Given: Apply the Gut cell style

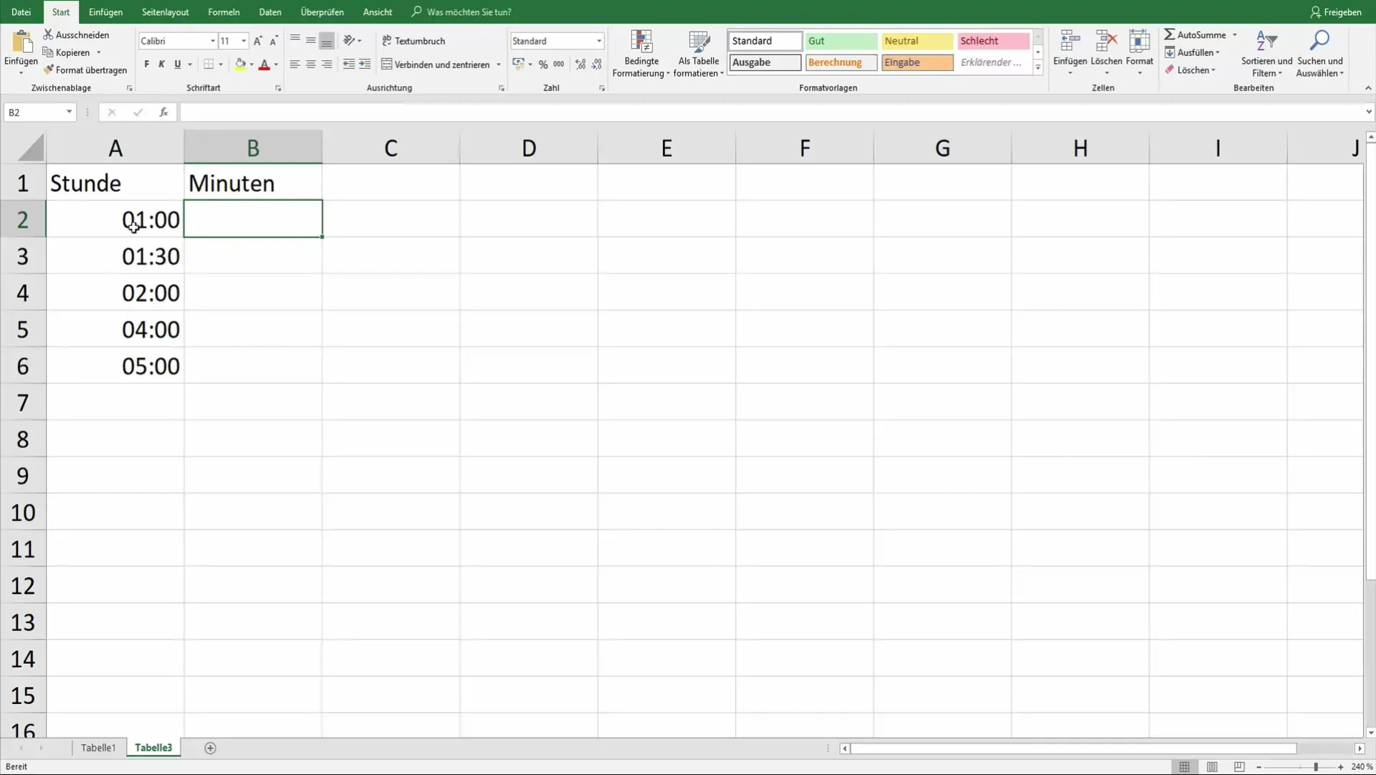Looking at the screenshot, I should tap(841, 41).
